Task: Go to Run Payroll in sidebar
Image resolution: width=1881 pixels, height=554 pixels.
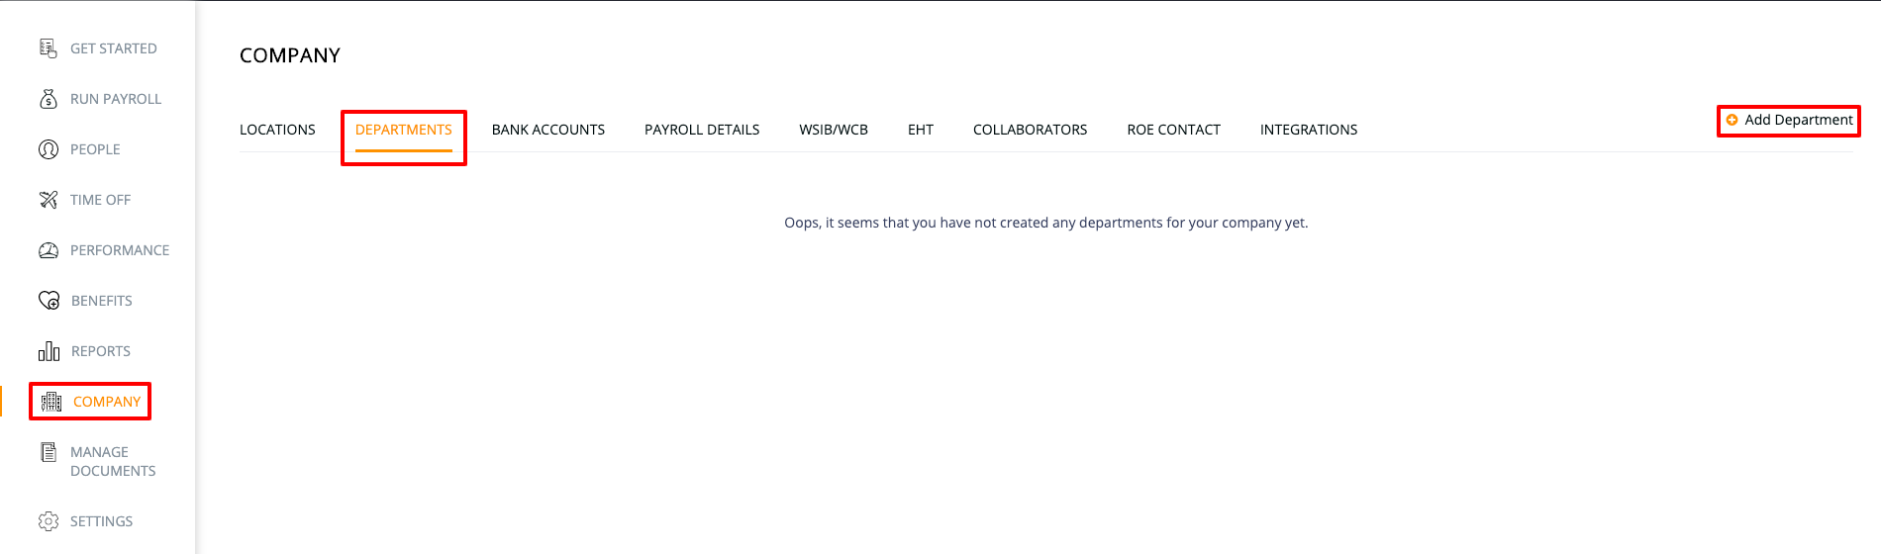Action: pyautogui.click(x=116, y=99)
